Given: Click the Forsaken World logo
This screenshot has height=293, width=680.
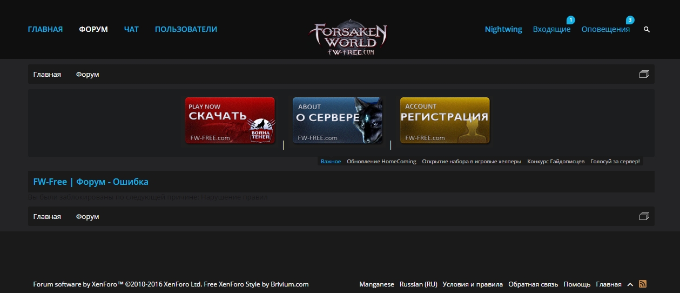Looking at the screenshot, I should tap(349, 37).
